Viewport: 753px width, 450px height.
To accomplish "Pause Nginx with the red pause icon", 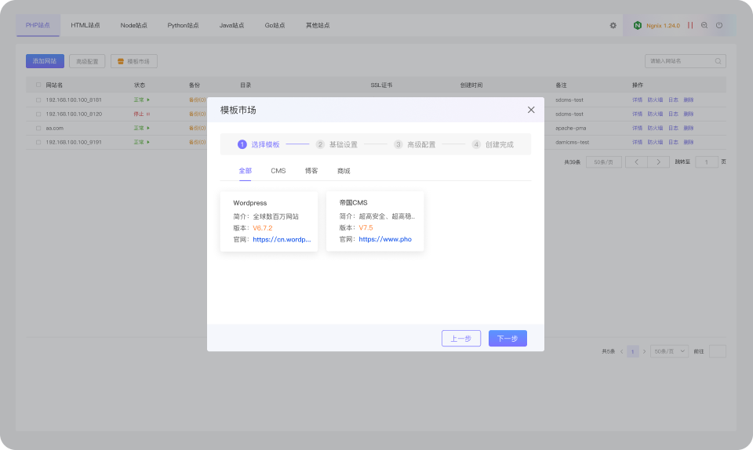I will point(690,25).
